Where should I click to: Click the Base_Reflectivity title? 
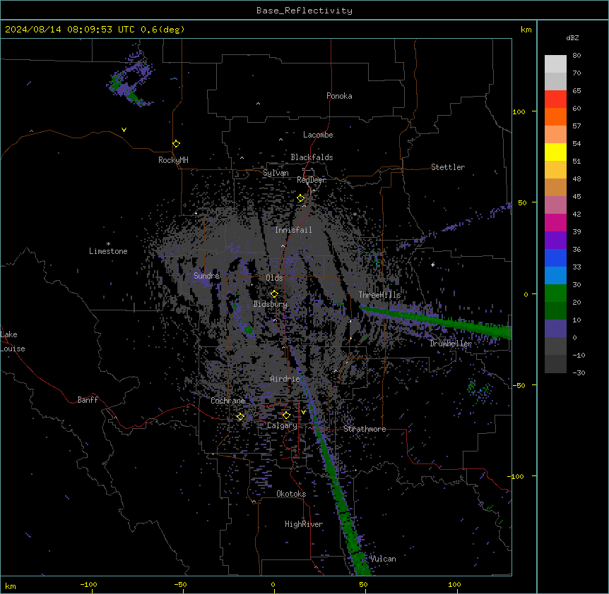coord(304,11)
